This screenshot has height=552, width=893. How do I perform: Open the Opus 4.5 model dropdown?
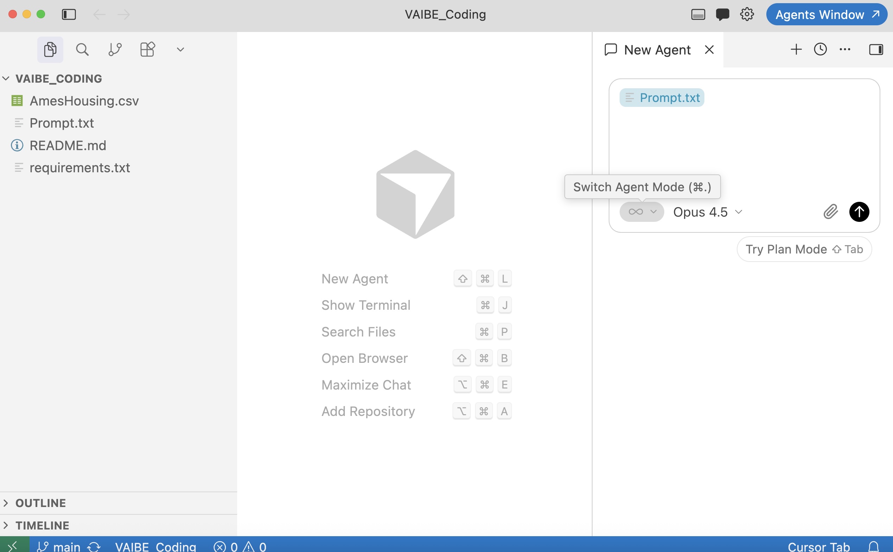708,212
